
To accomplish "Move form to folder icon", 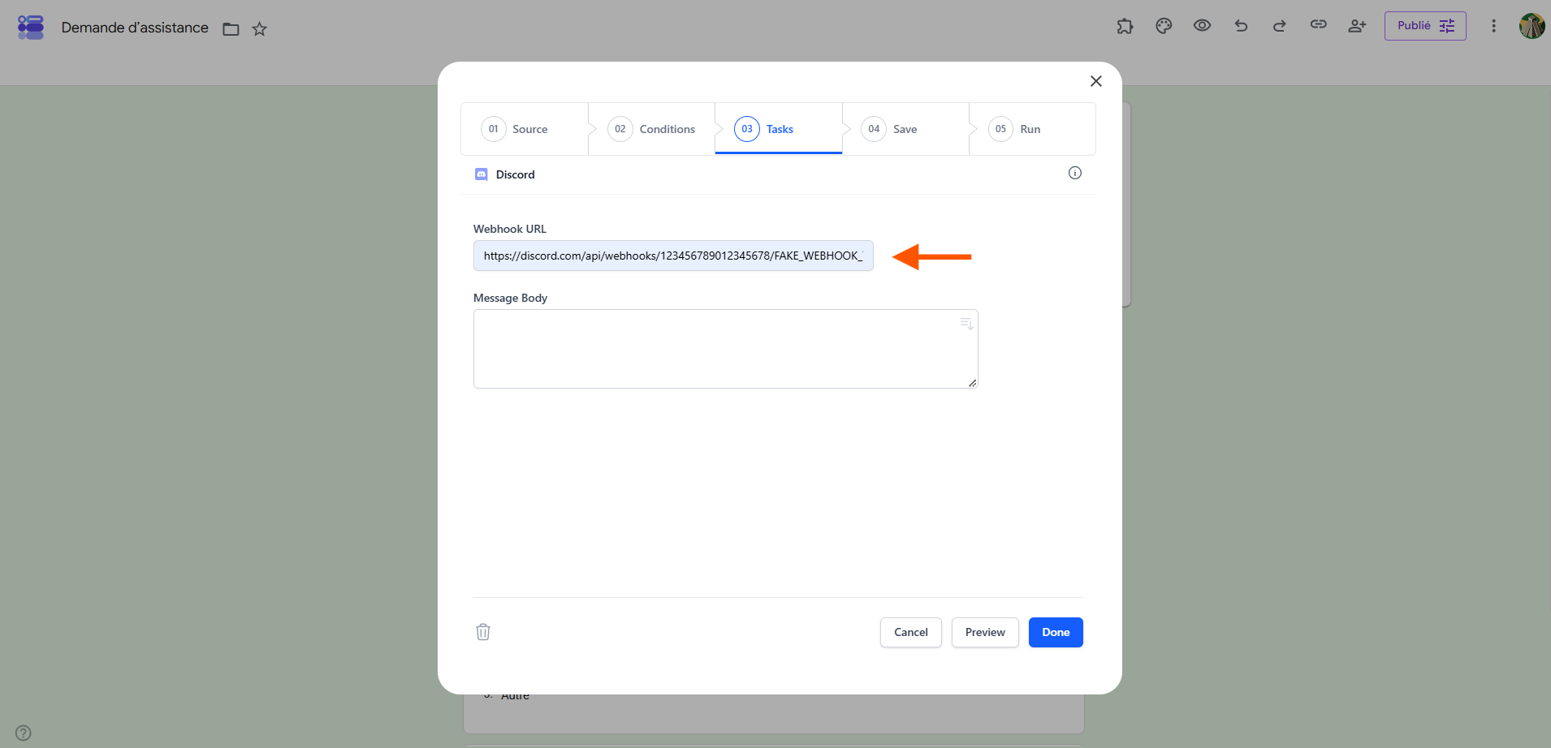I will tap(231, 29).
